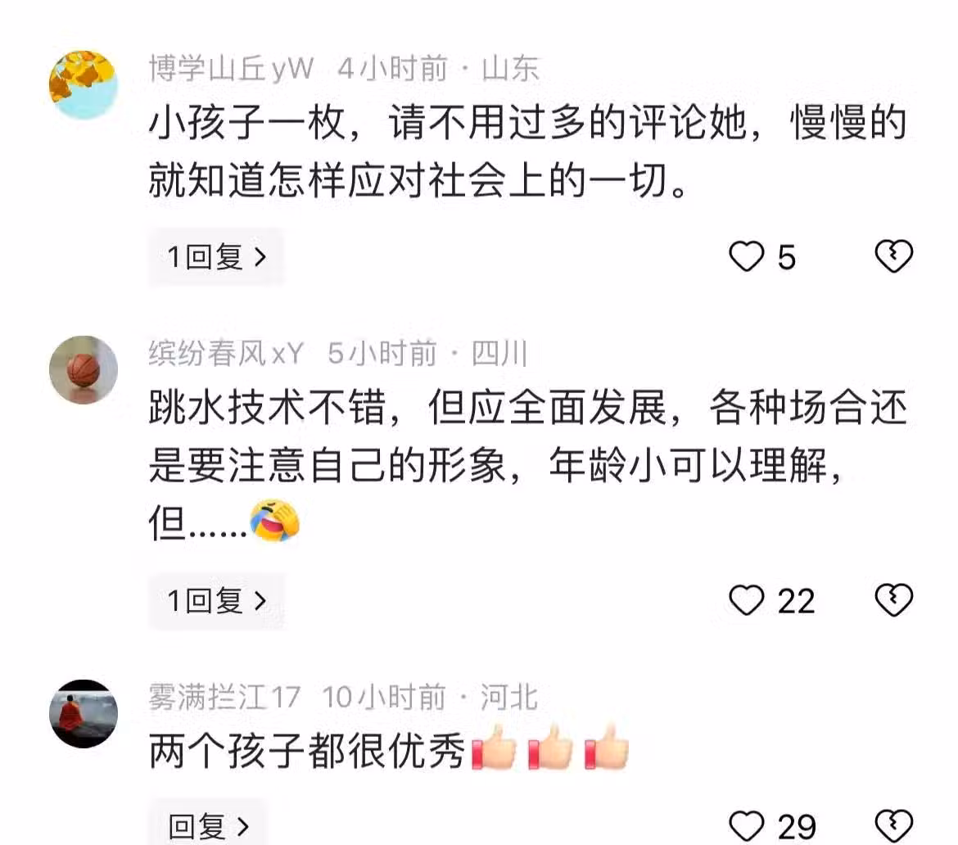
Task: Open the monk avatar of 雾满拦江17
Action: coord(83,714)
